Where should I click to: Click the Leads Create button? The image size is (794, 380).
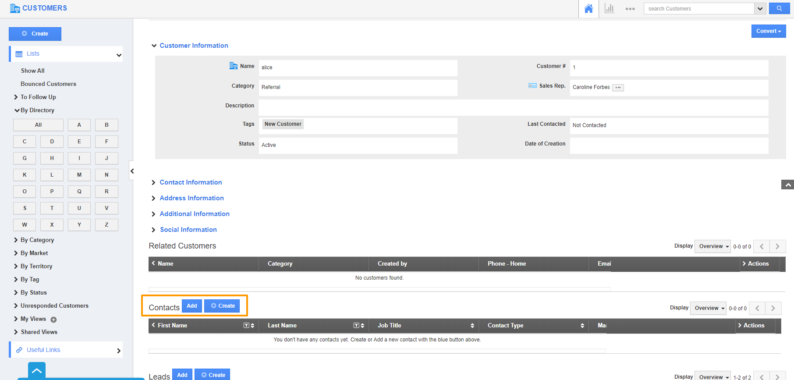click(x=213, y=375)
